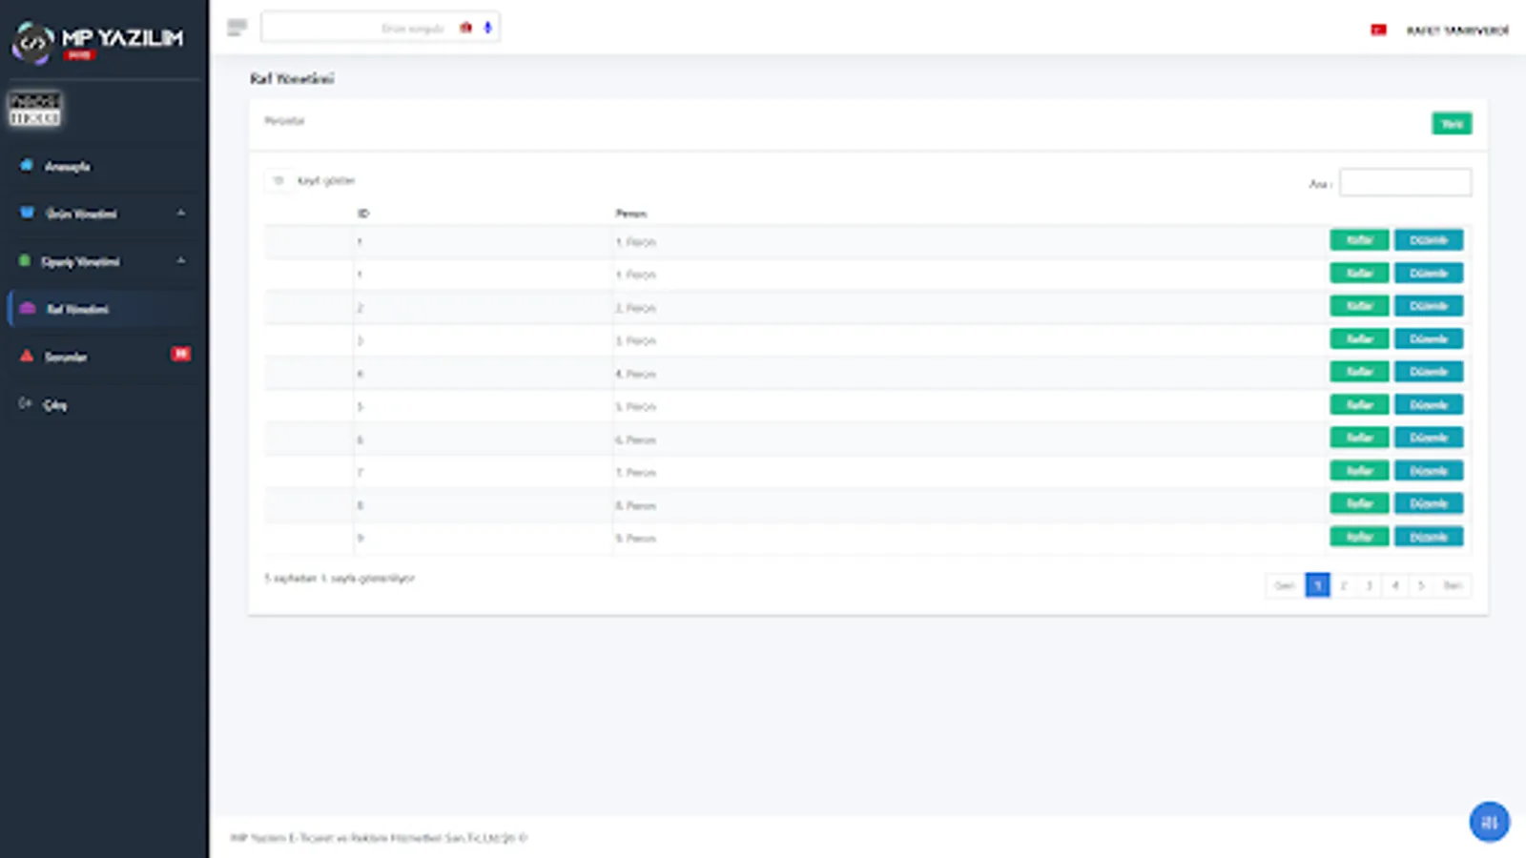
Task: Click the floating chat bubble at bottom right
Action: pyautogui.click(x=1490, y=822)
